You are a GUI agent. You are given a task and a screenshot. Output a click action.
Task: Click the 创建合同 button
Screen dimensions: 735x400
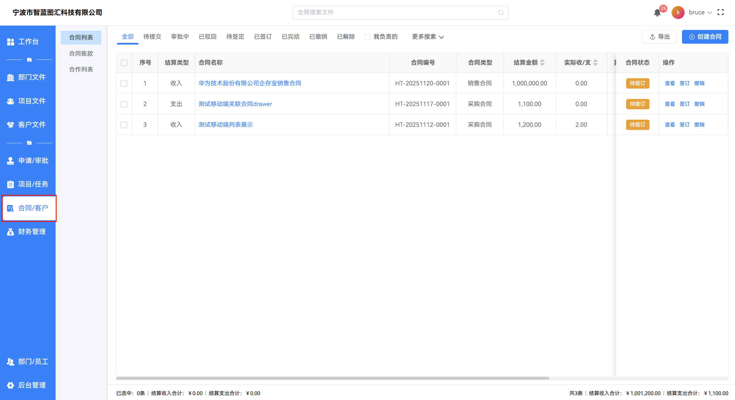click(x=705, y=37)
